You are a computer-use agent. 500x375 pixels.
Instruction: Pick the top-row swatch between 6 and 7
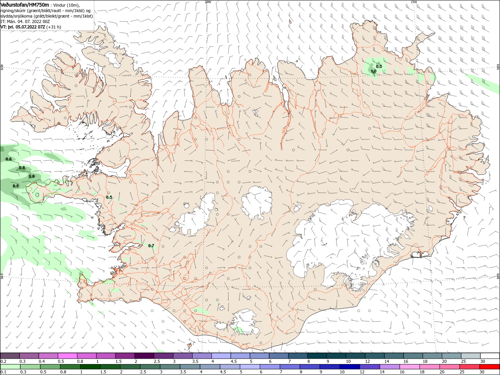tap(279, 356)
